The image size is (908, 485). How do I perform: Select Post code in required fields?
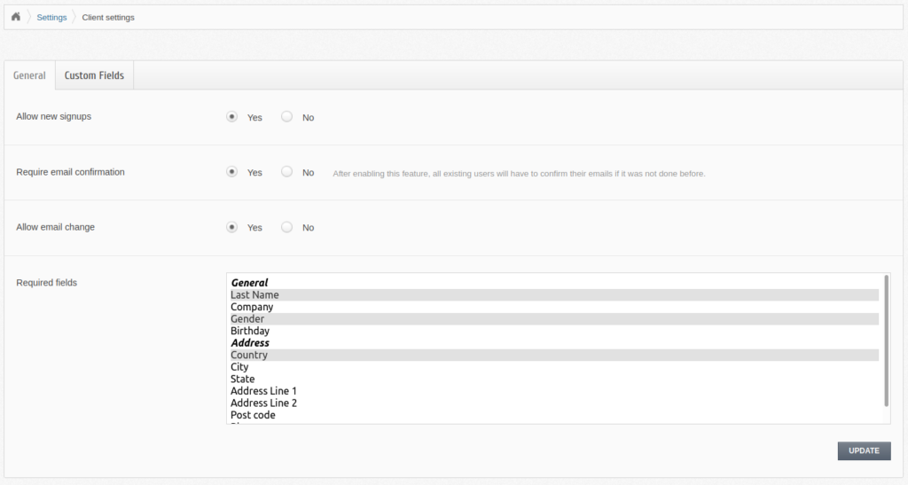coord(253,415)
